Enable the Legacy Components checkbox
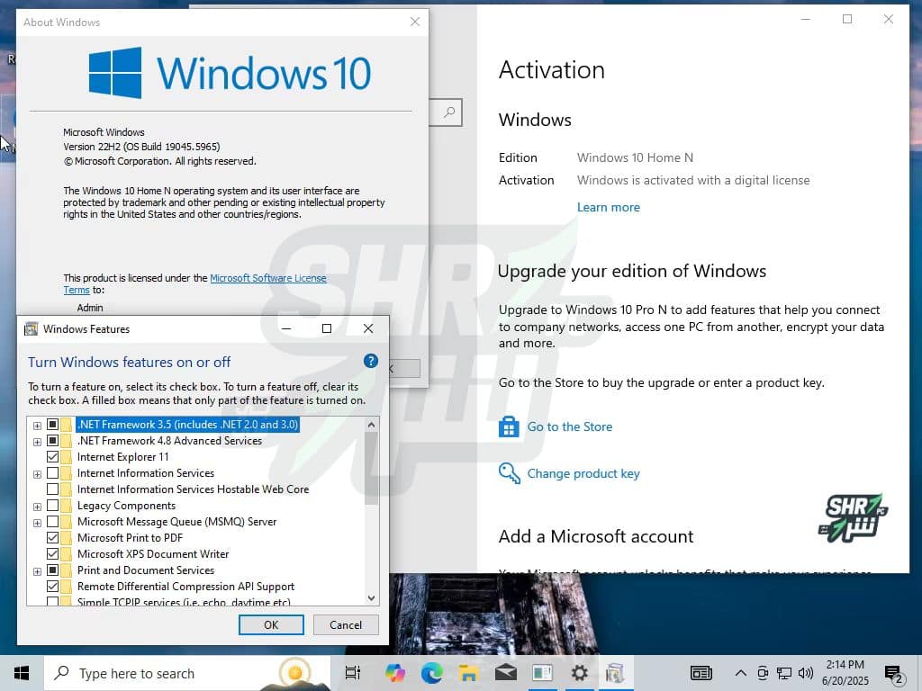This screenshot has width=922, height=691. click(52, 506)
